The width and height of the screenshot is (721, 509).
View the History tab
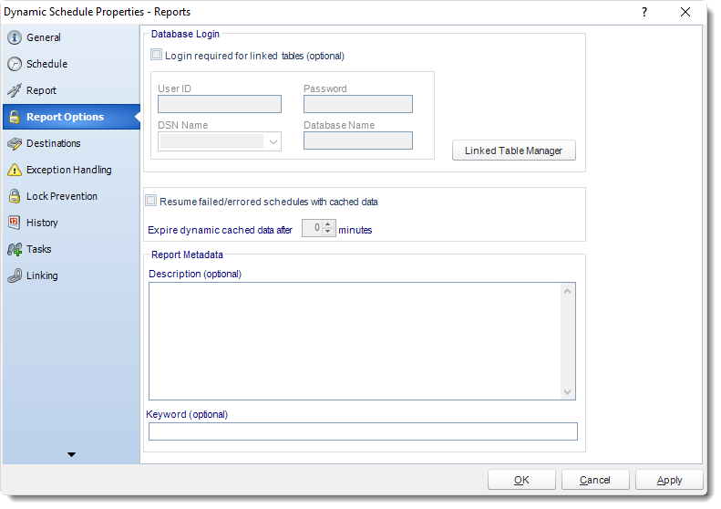click(71, 223)
